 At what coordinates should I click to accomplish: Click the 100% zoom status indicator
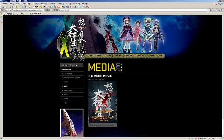[212, 139]
